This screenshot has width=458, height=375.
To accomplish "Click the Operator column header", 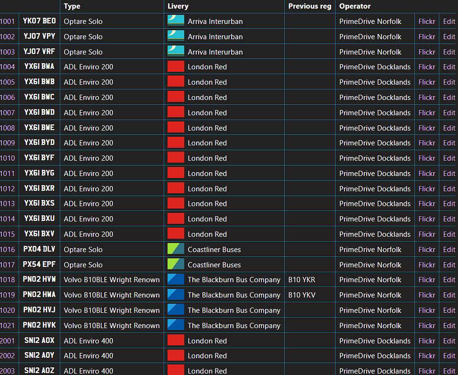I will pyautogui.click(x=355, y=6).
